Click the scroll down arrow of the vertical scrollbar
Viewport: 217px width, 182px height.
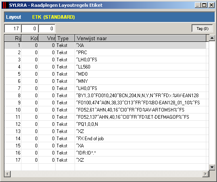click(x=212, y=167)
